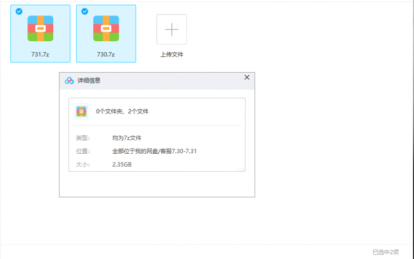Click the 位置 field label

pyautogui.click(x=83, y=151)
